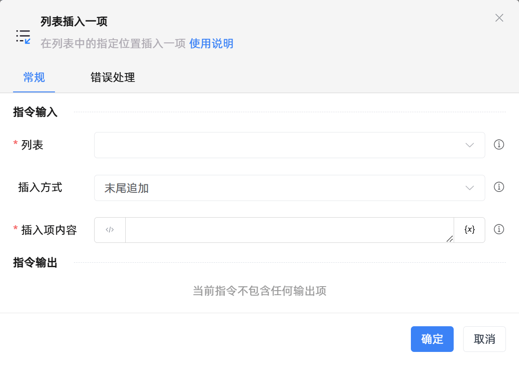Show info icon next to 插入方式
519x365 pixels.
click(x=499, y=187)
